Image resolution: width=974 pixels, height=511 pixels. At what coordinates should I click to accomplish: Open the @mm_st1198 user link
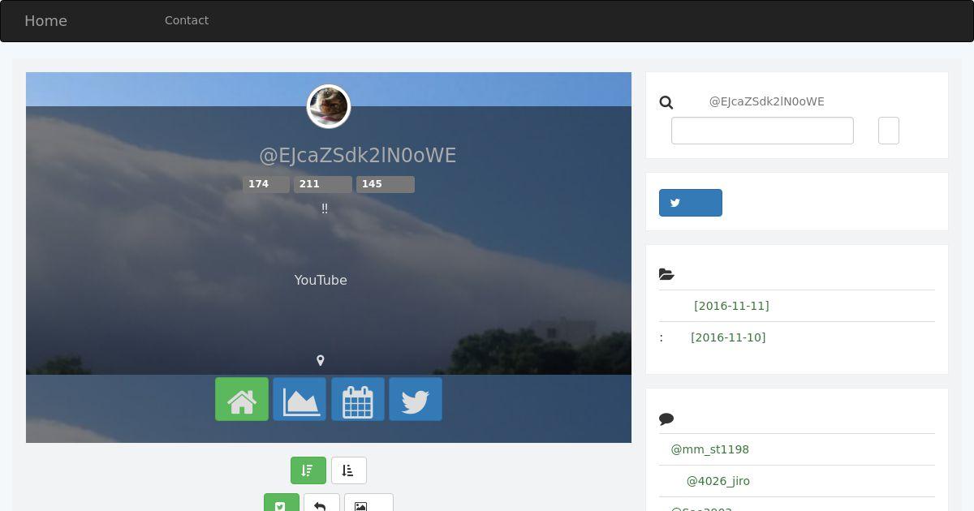(x=710, y=449)
